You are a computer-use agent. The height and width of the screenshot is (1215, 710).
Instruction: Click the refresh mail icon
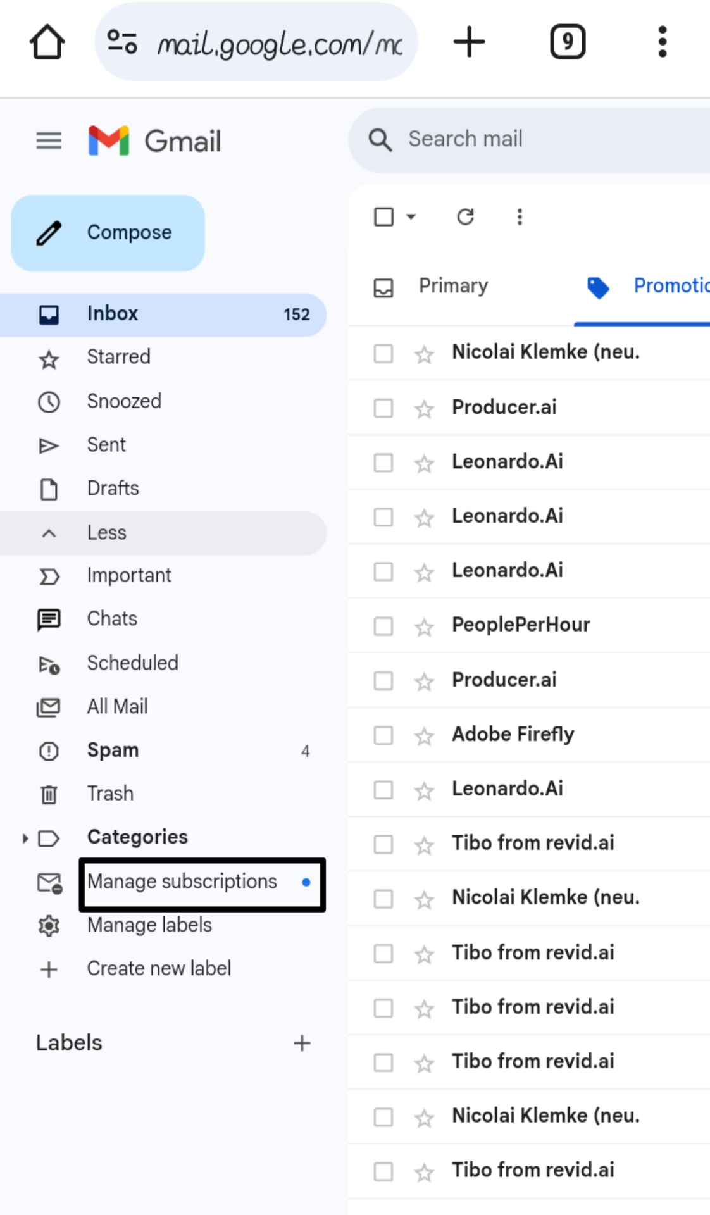point(465,217)
